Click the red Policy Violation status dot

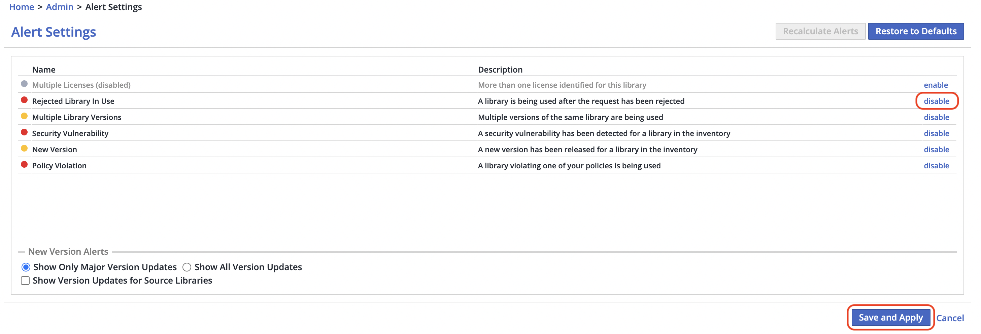[24, 165]
